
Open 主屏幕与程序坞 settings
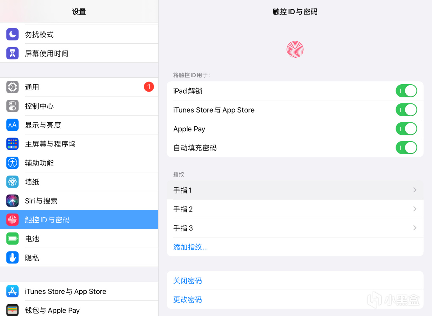tap(79, 144)
